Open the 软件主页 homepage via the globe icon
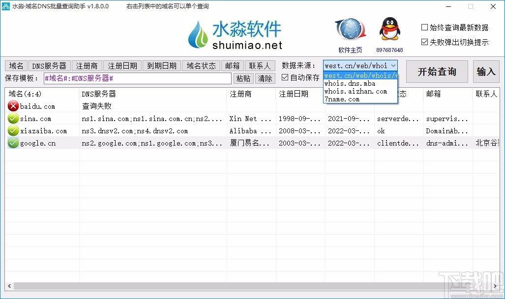This screenshot has height=299, width=505. pyautogui.click(x=350, y=29)
